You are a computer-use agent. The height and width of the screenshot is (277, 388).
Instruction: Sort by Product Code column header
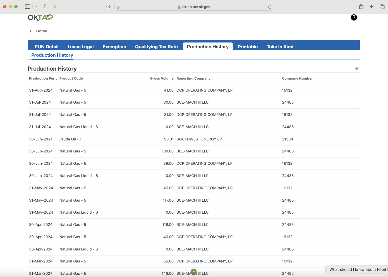[71, 78]
